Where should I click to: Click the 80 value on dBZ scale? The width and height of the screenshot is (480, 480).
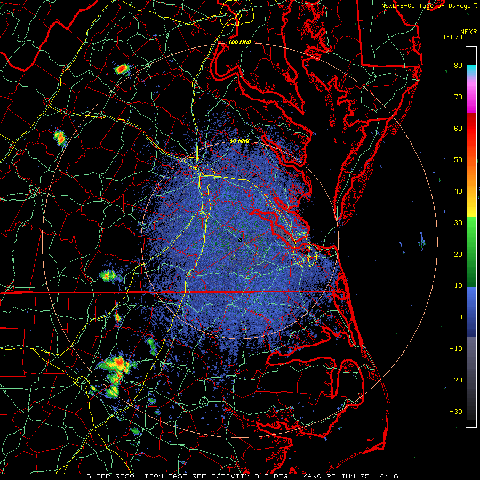tap(458, 65)
